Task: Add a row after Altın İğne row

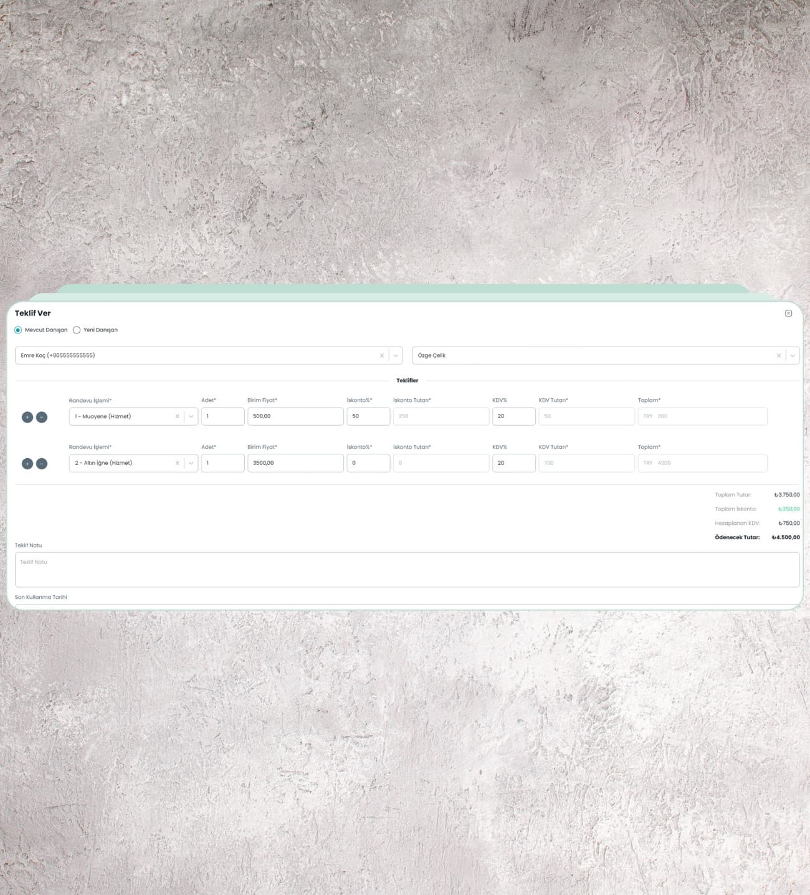Action: coord(27,464)
